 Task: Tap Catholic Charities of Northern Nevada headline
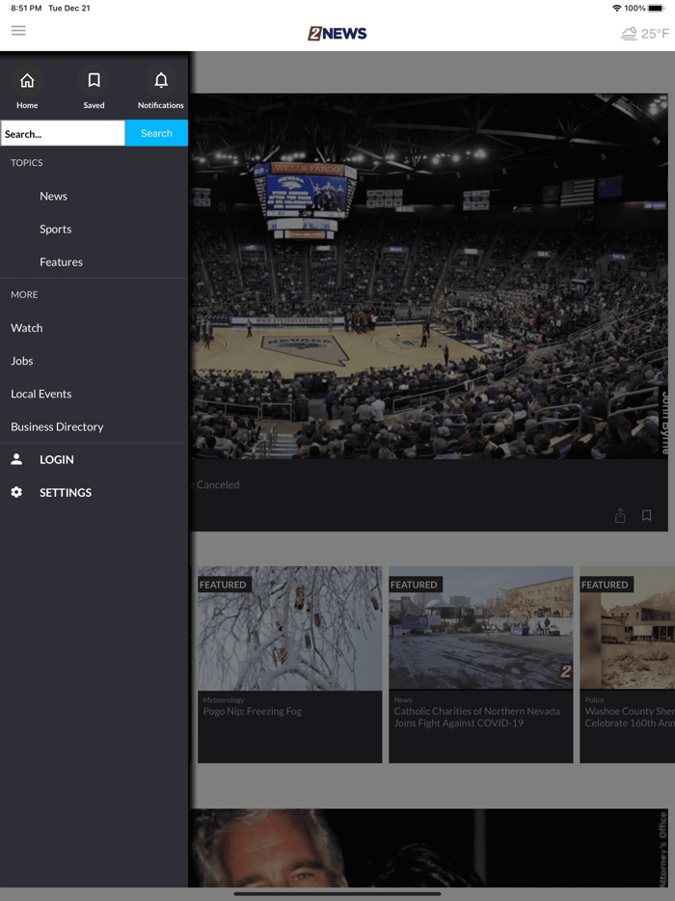click(x=476, y=717)
